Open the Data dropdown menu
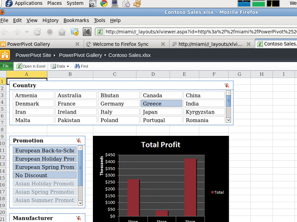 tap(60, 66)
